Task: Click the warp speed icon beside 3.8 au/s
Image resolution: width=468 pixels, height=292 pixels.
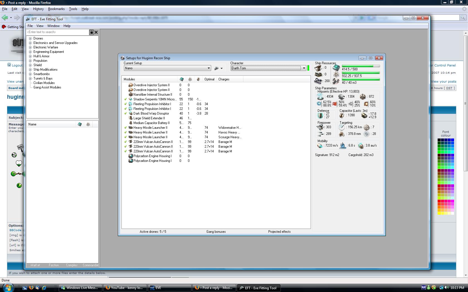Action: 361,146
